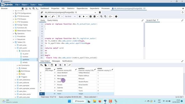Switch to the Dashboard tab

tap(45, 8)
